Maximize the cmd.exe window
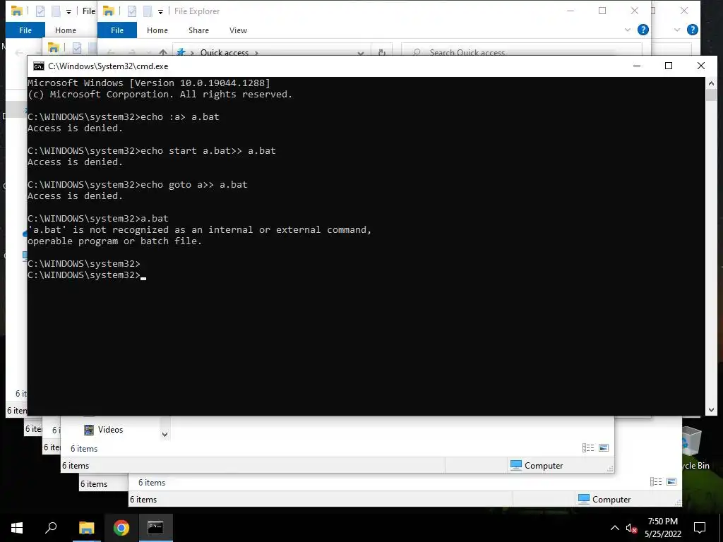The height and width of the screenshot is (542, 723). point(669,66)
